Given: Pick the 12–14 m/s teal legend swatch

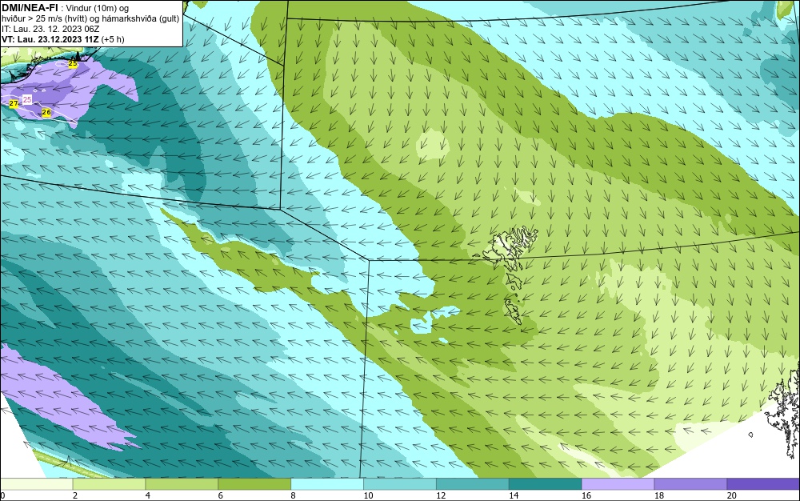Looking at the screenshot, I should pos(473,483).
